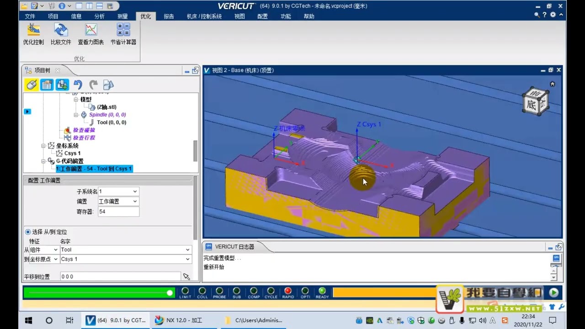Open the 到 feature dropdown showing 坐标原点
585x329 pixels.
click(44, 259)
